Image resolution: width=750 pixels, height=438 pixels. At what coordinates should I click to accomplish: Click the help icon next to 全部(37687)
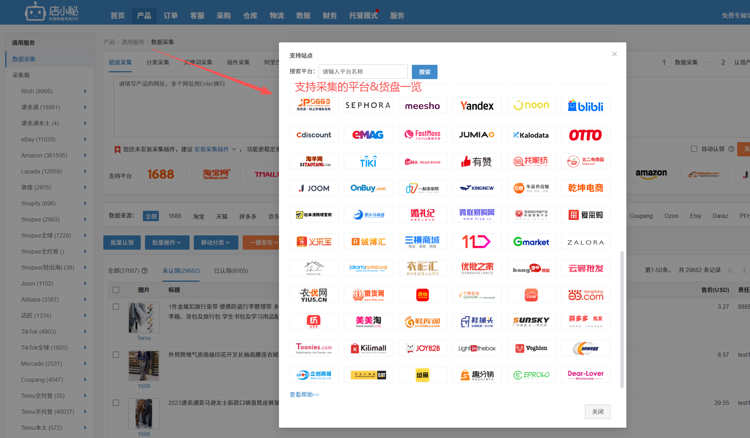tap(145, 271)
